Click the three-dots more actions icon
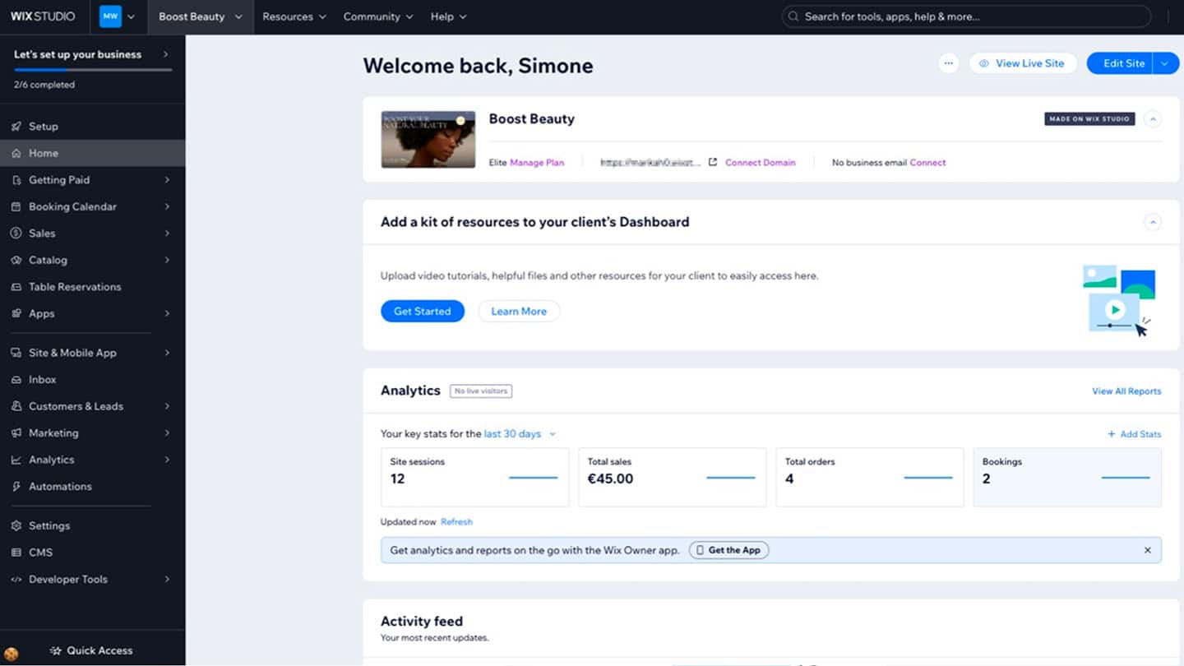The width and height of the screenshot is (1184, 666). tap(948, 63)
